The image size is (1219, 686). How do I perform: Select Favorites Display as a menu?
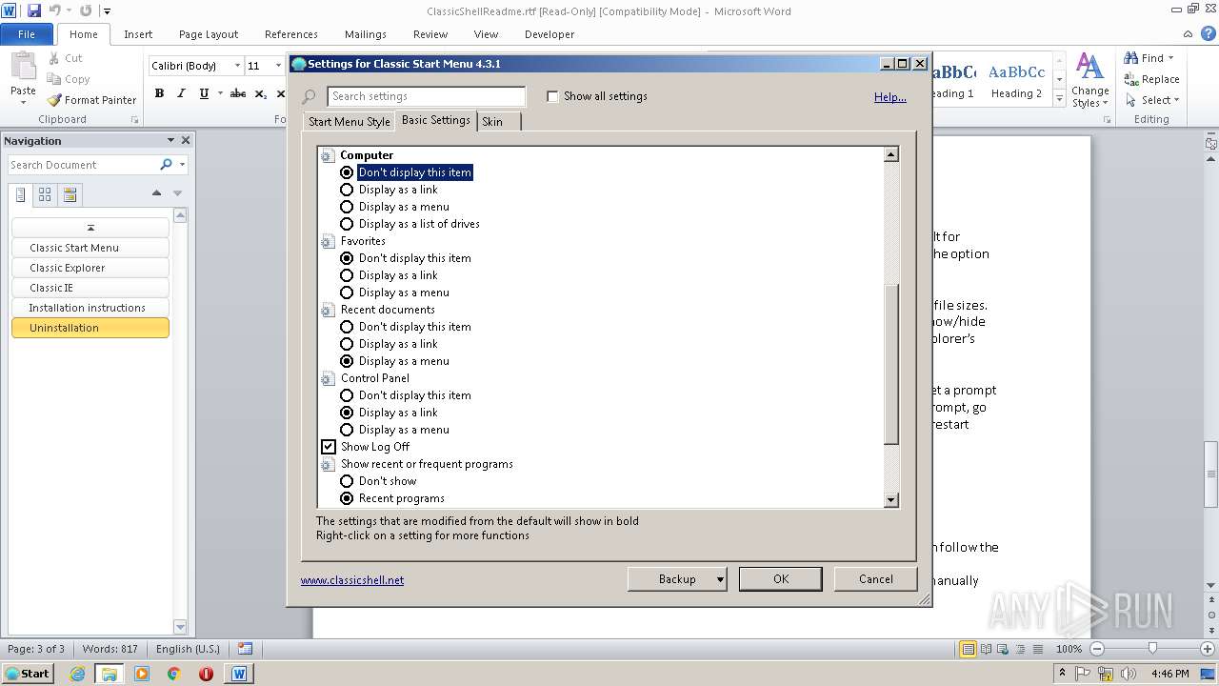(x=347, y=293)
